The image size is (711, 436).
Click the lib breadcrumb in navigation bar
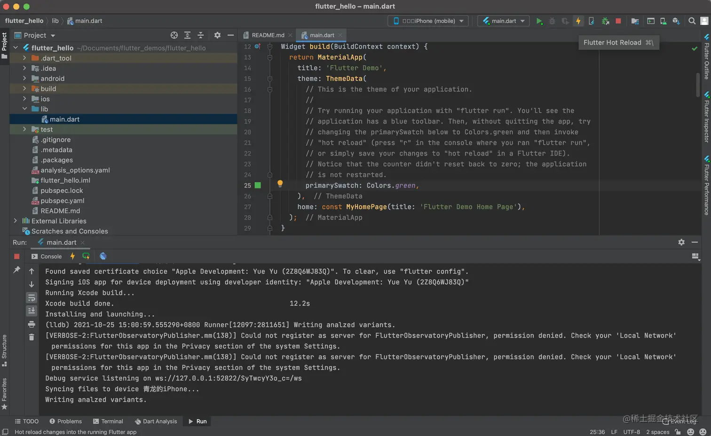tap(55, 21)
